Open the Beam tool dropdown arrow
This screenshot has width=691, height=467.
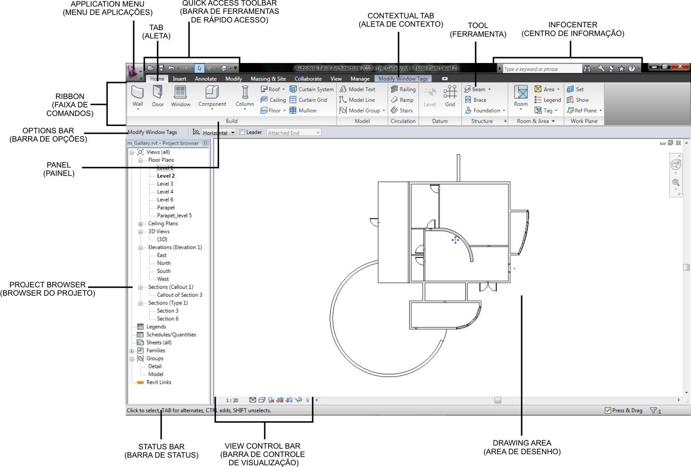(x=489, y=89)
